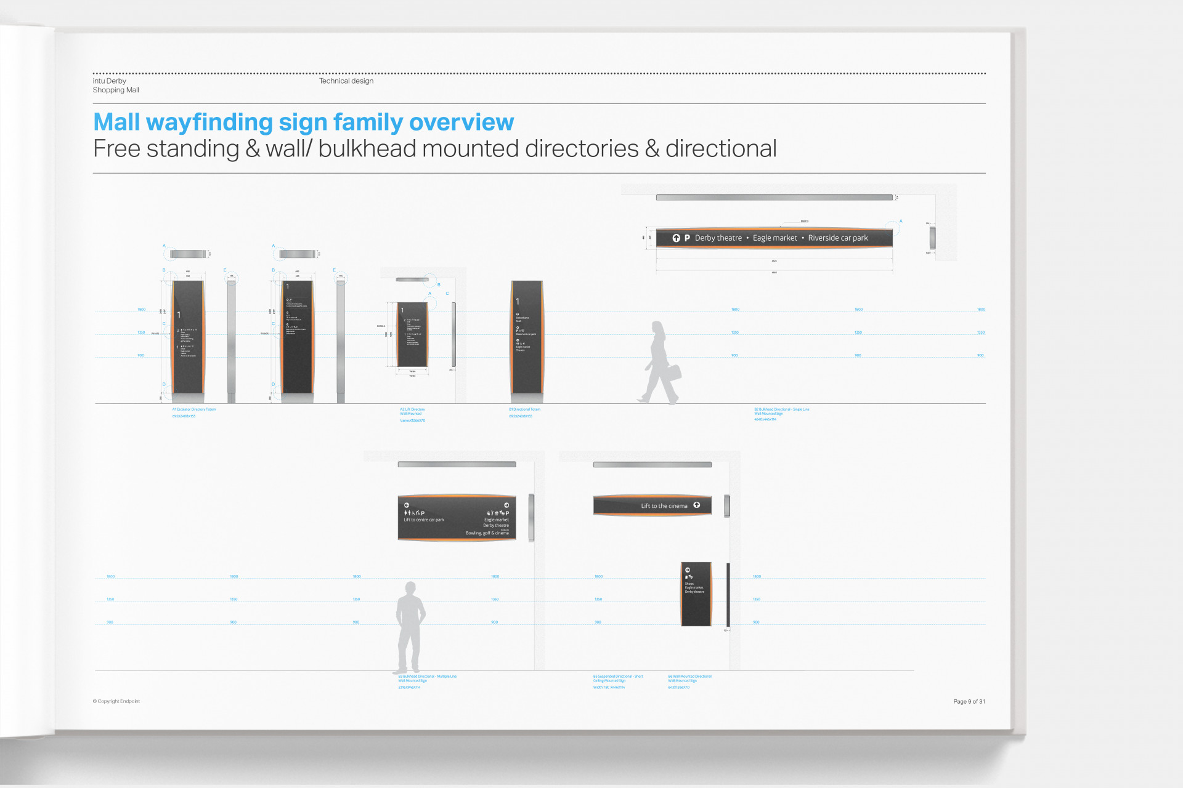The height and width of the screenshot is (788, 1183).
Task: Click the 'Technical design' header label
Action: pos(346,81)
